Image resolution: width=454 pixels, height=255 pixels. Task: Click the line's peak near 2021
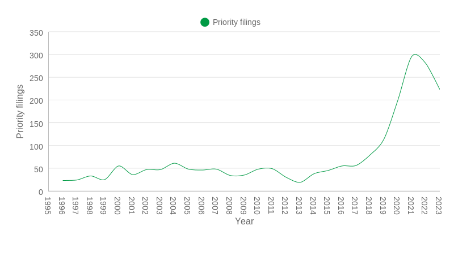(x=415, y=54)
